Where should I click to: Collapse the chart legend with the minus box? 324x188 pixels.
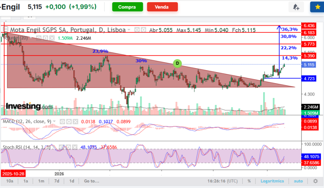[x=6, y=29]
